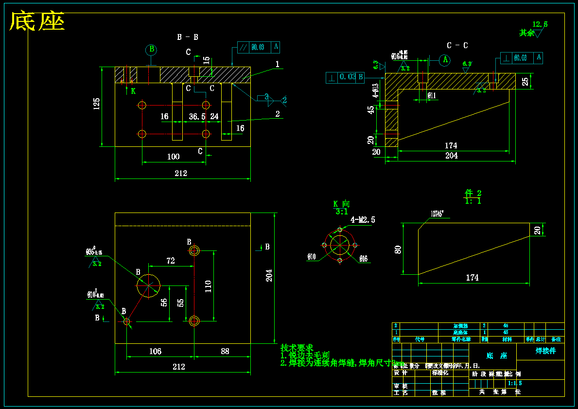578x409 pixels.
Task: Select the 标准化 cell in the title block
Action: [x=440, y=373]
